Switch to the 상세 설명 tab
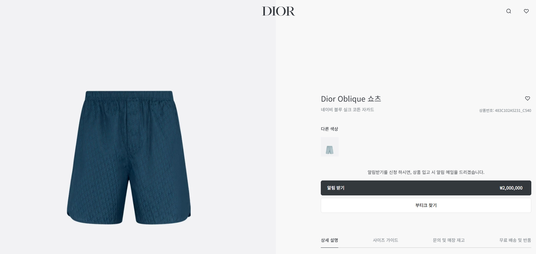Viewport: 536px width, 254px height. pyautogui.click(x=330, y=240)
